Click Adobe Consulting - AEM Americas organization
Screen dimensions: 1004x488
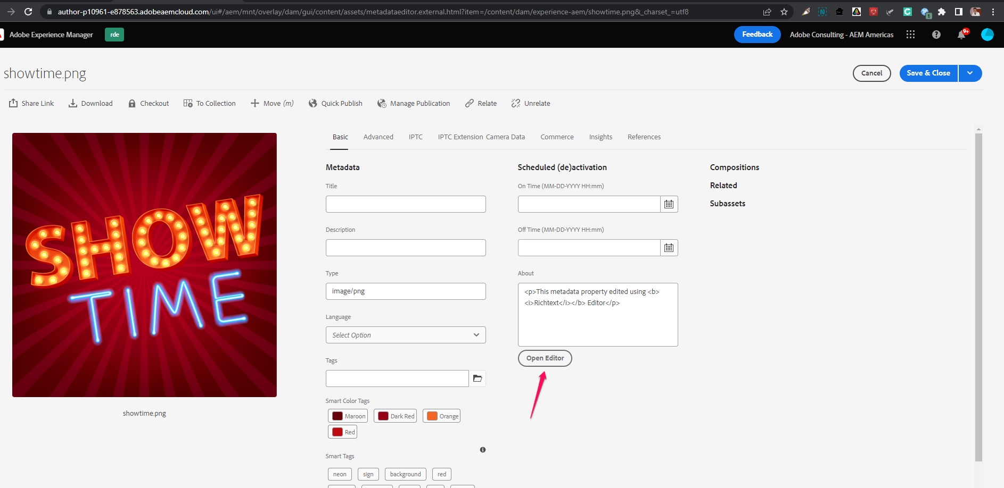(842, 35)
